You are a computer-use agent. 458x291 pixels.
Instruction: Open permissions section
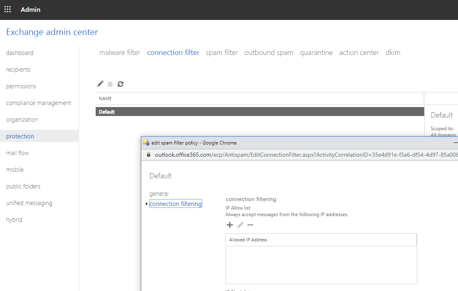pos(21,86)
